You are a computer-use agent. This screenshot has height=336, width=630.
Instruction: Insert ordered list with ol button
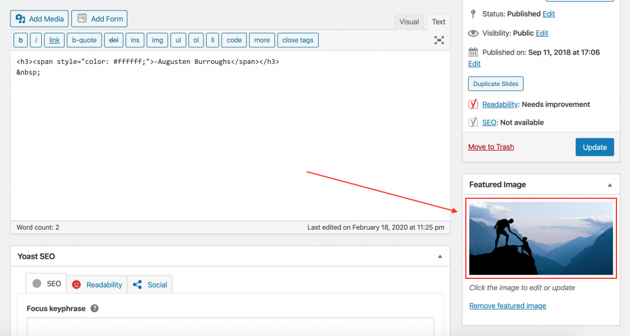tap(196, 40)
